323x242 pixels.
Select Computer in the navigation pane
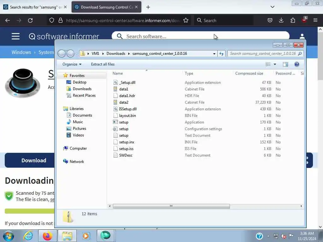click(x=78, y=148)
